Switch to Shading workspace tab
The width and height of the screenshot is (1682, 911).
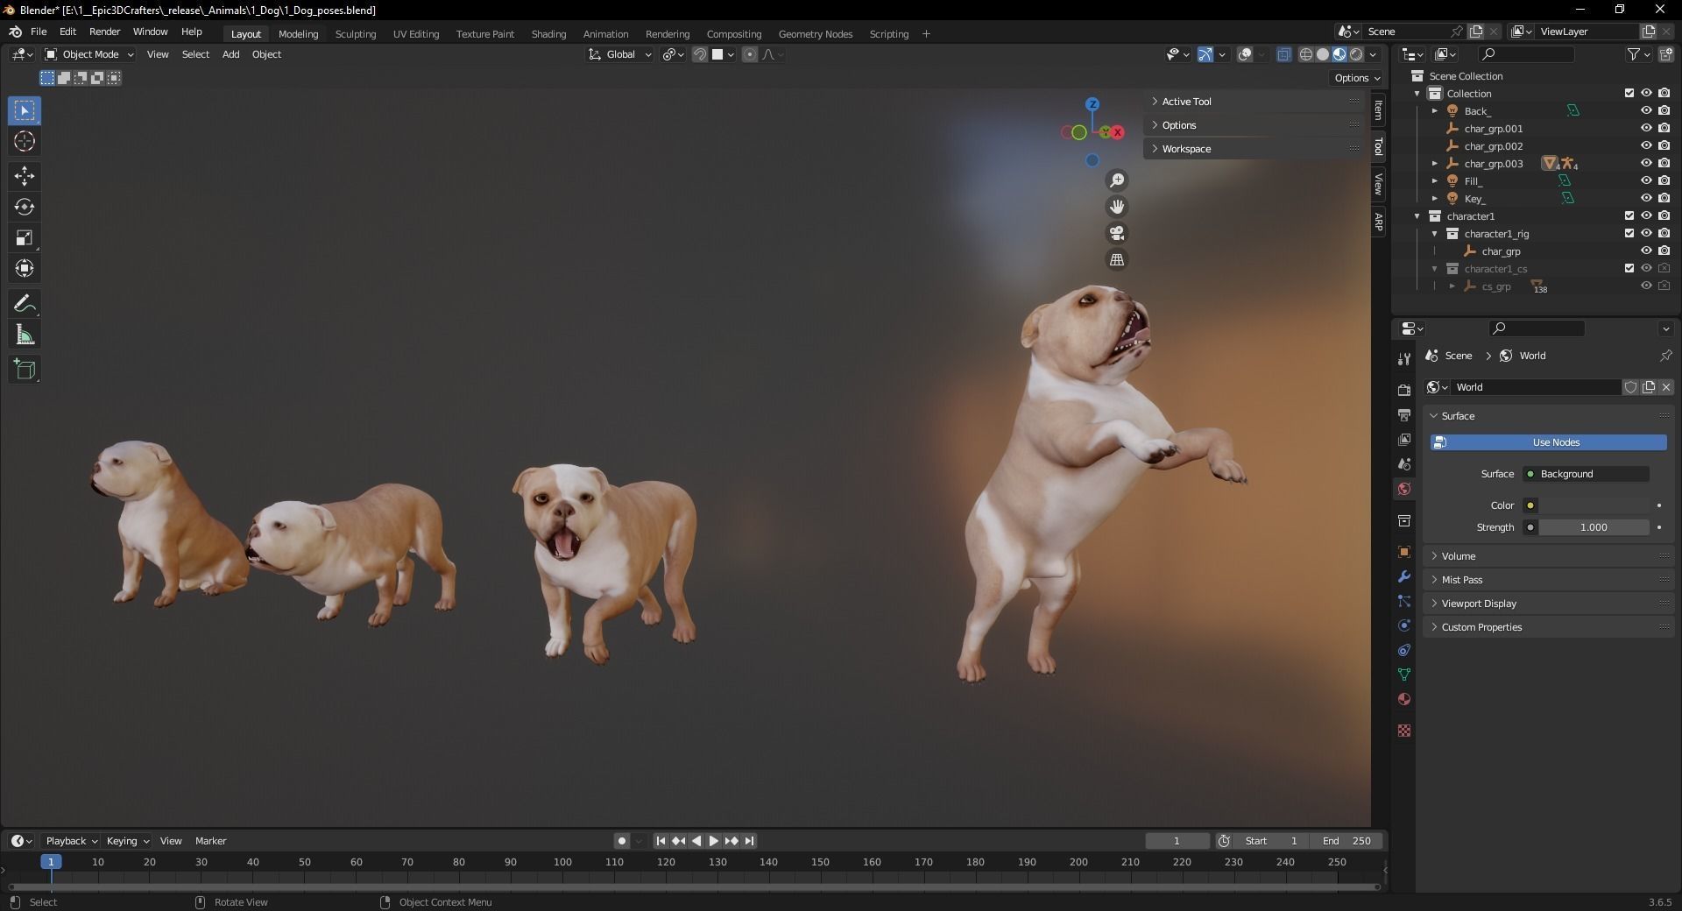click(548, 34)
